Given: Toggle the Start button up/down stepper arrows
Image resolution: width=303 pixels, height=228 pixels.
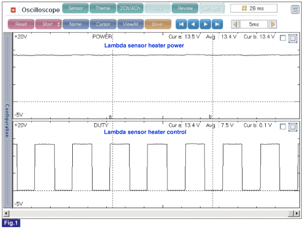Looking at the screenshot, I should click(x=58, y=24).
